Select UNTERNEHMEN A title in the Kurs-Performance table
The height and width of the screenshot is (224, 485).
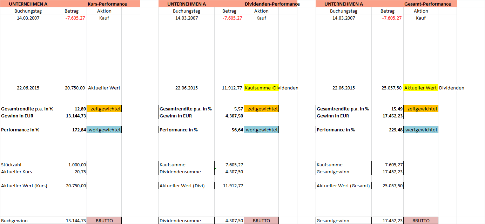point(28,4)
